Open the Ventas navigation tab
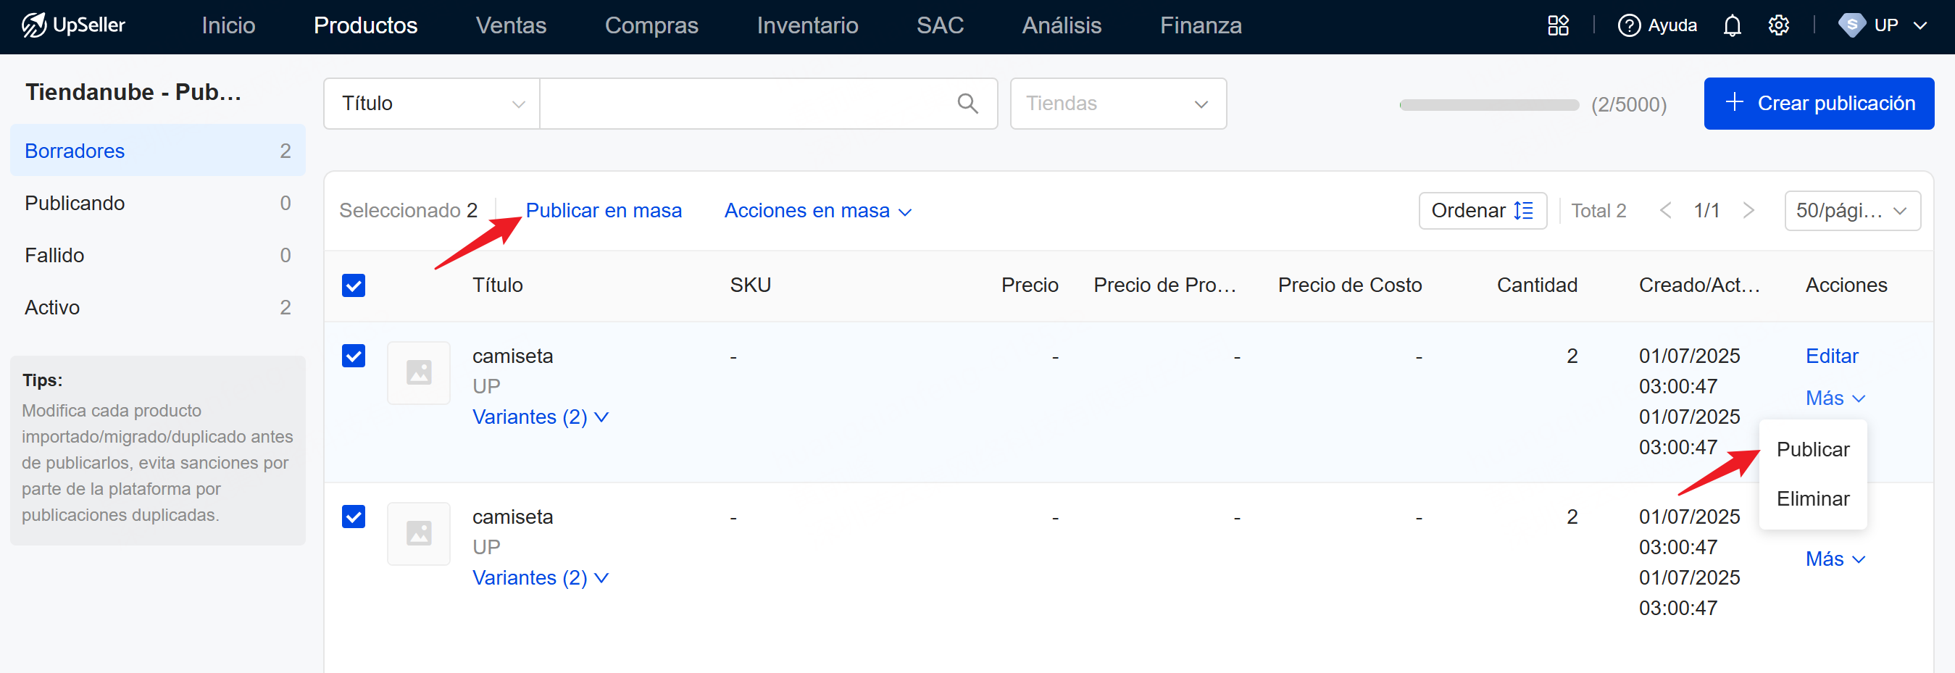The image size is (1955, 673). click(x=511, y=25)
